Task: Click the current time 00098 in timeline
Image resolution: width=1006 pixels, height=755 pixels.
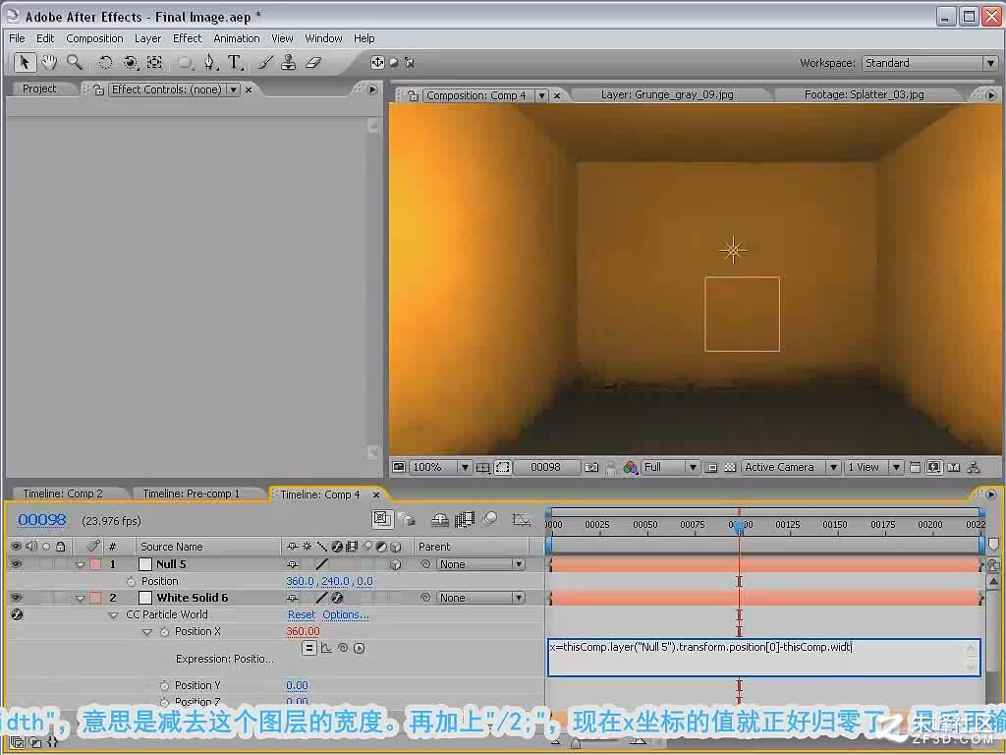Action: click(41, 519)
